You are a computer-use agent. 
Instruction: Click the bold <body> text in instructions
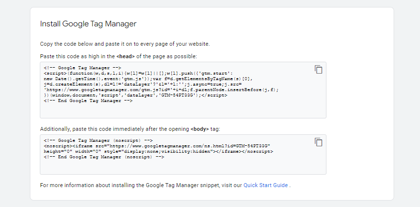[x=200, y=129]
